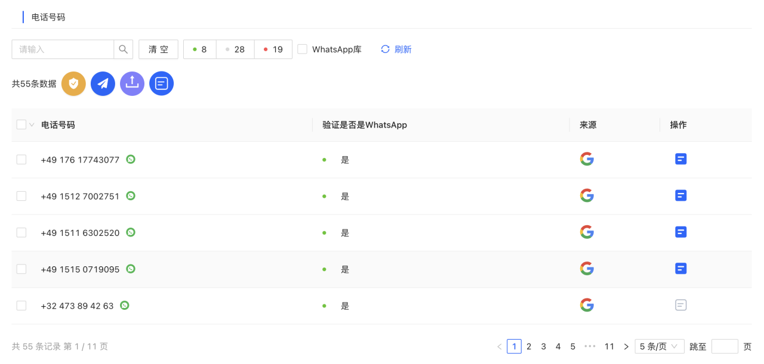
Task: Click the blue paper plane send icon
Action: tap(103, 84)
